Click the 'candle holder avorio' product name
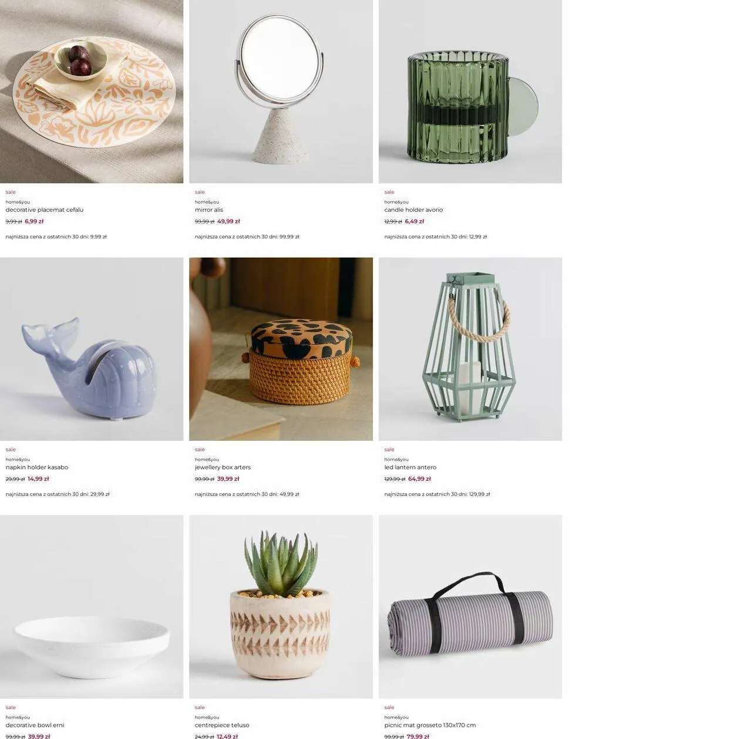 [x=413, y=210]
